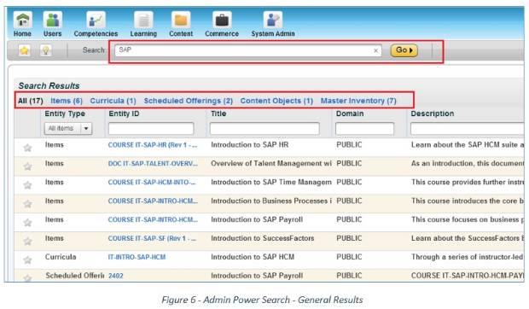Clear the SAP search text with the X
Image resolution: width=529 pixels, height=309 pixels.
pyautogui.click(x=375, y=50)
